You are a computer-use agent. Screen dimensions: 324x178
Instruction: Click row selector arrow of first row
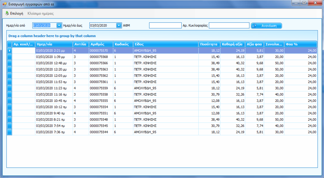coord(10,51)
